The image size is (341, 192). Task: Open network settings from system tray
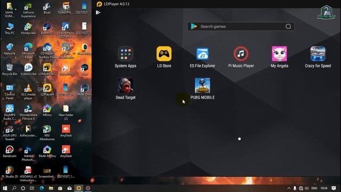(x=301, y=188)
